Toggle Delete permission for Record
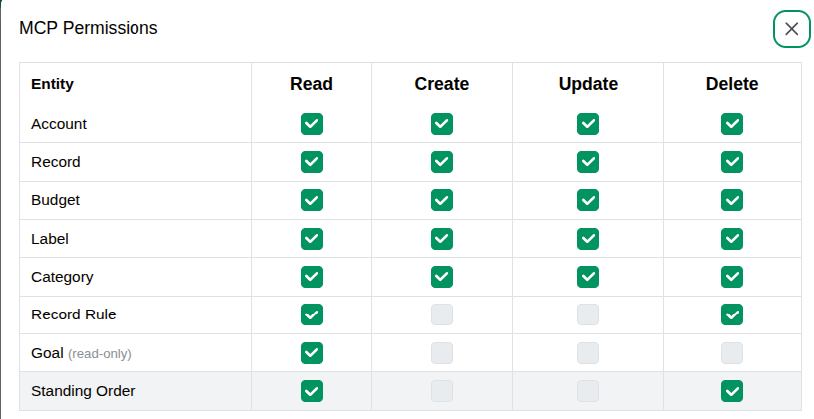 (732, 162)
